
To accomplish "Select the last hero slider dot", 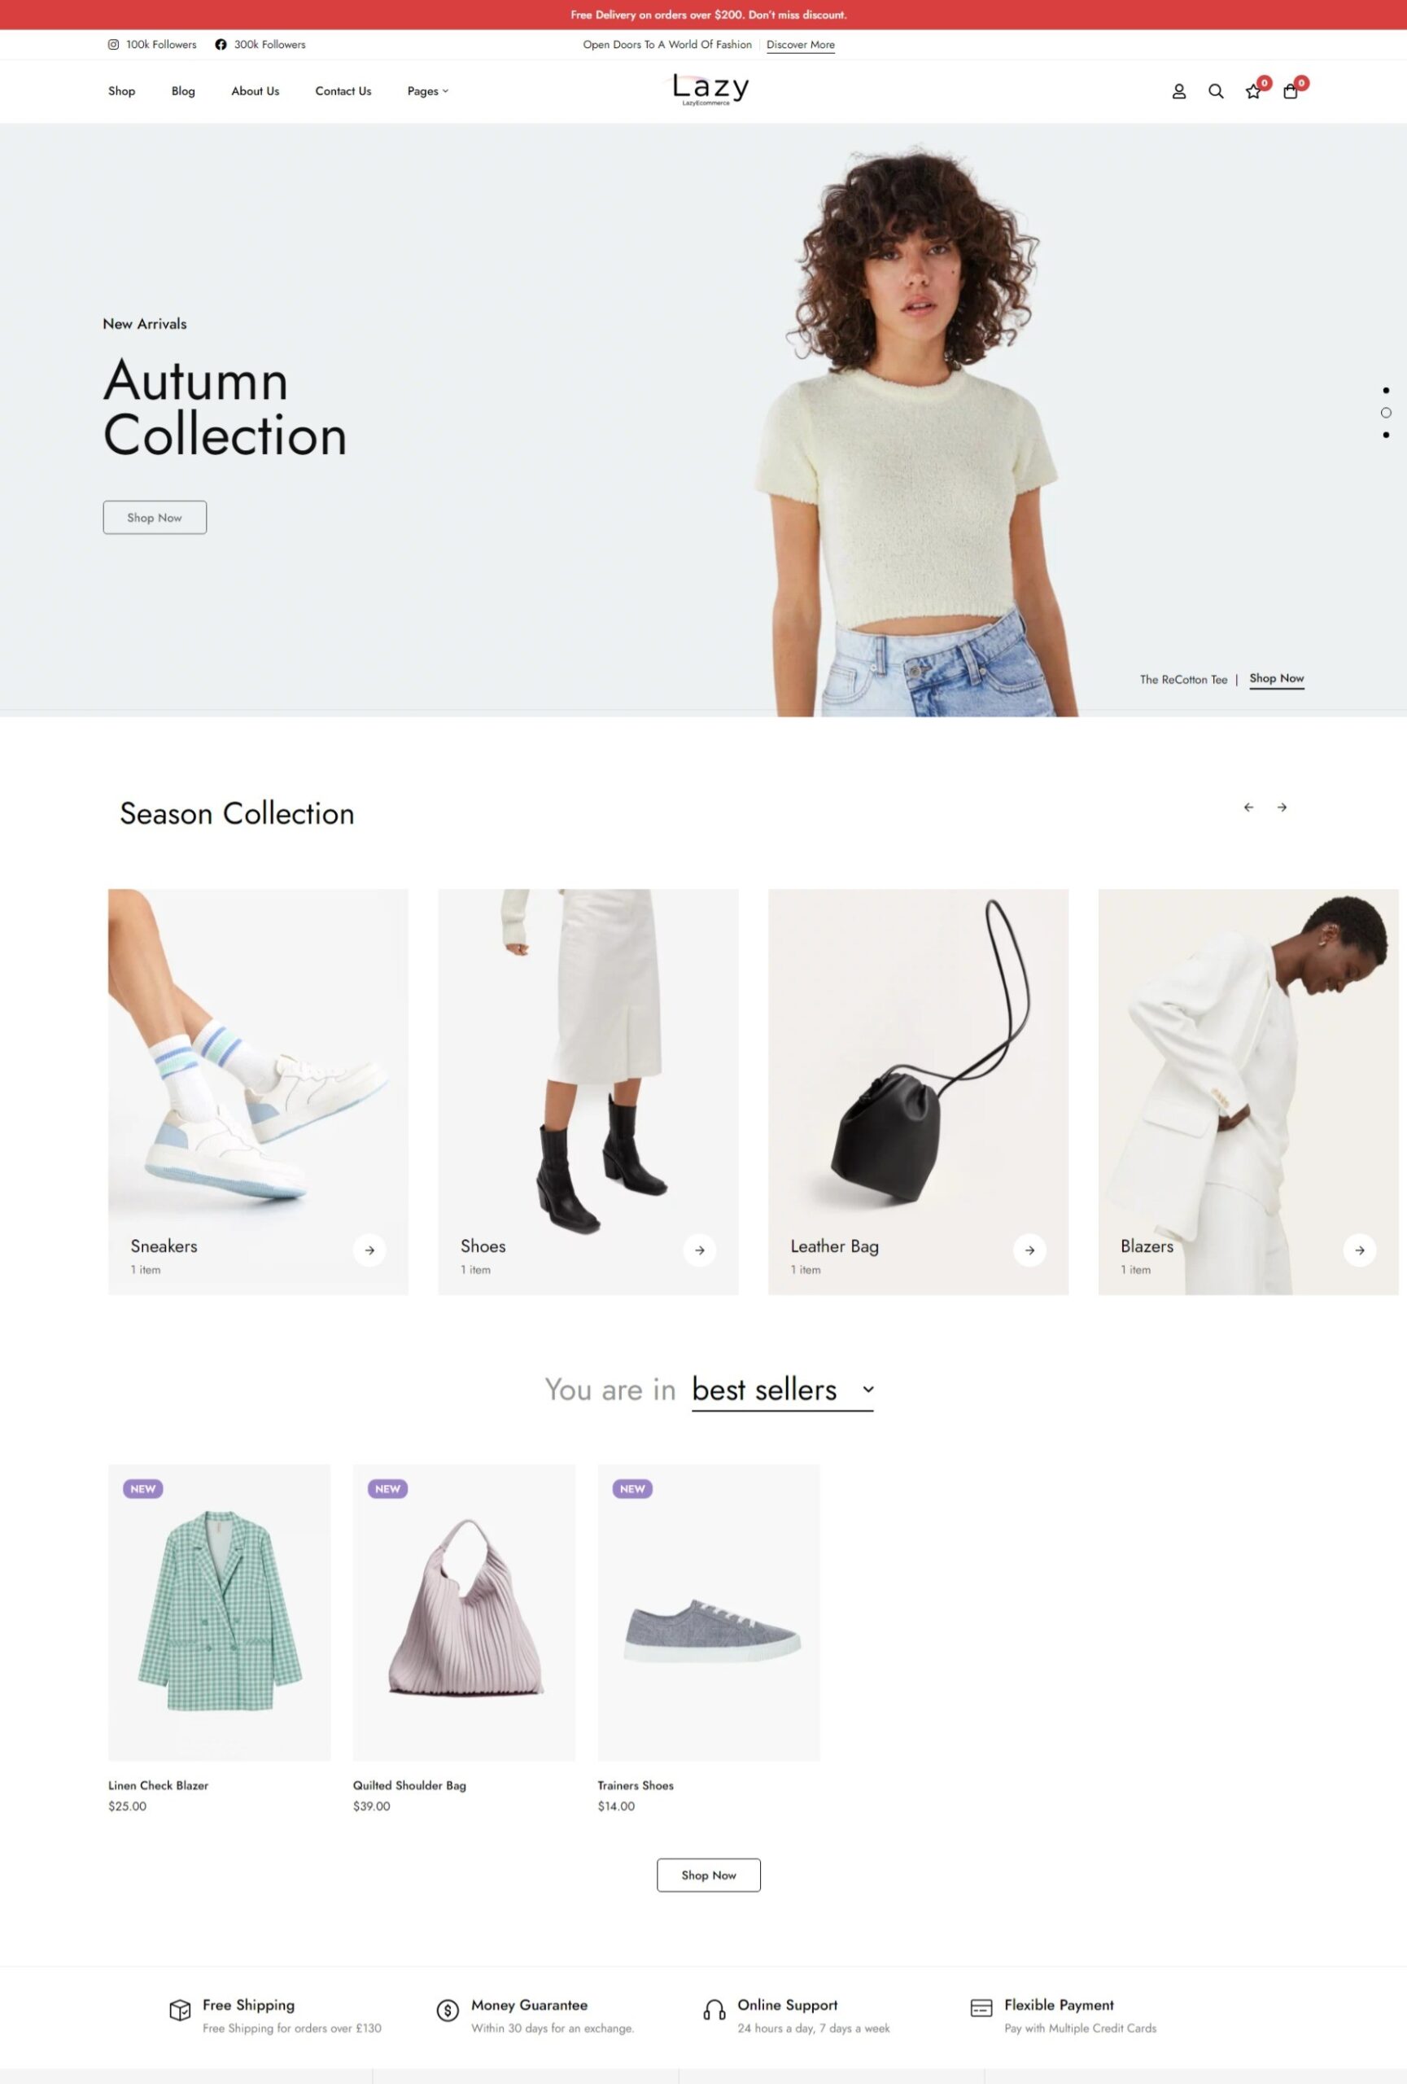I will click(x=1386, y=435).
